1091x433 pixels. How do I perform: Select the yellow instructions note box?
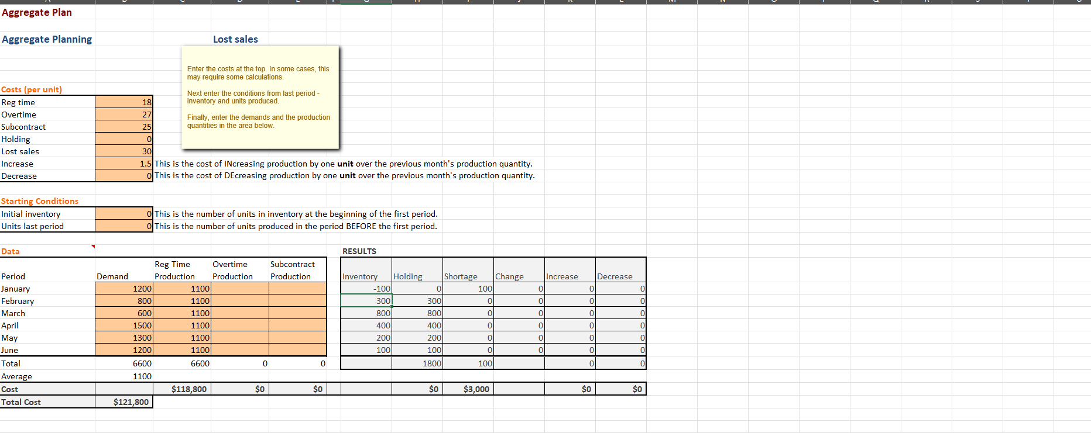(x=260, y=97)
